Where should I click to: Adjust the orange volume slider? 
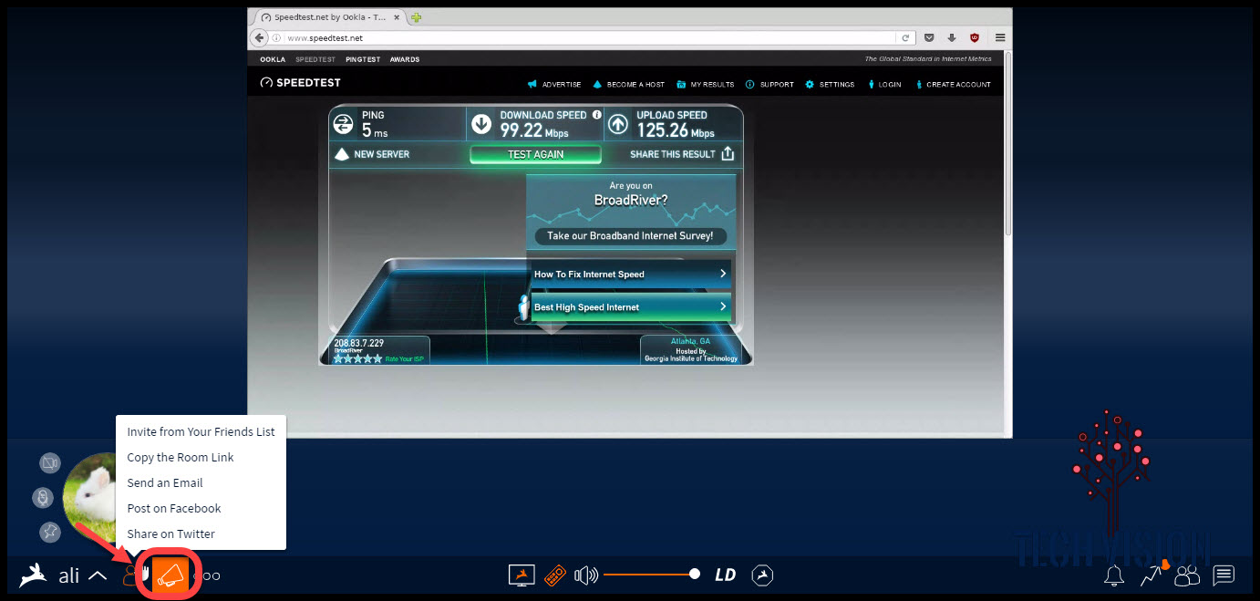pos(651,575)
